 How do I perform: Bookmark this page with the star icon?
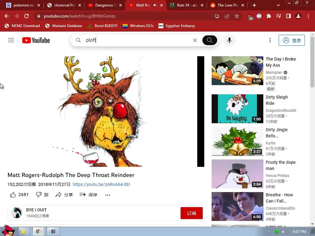237,16
